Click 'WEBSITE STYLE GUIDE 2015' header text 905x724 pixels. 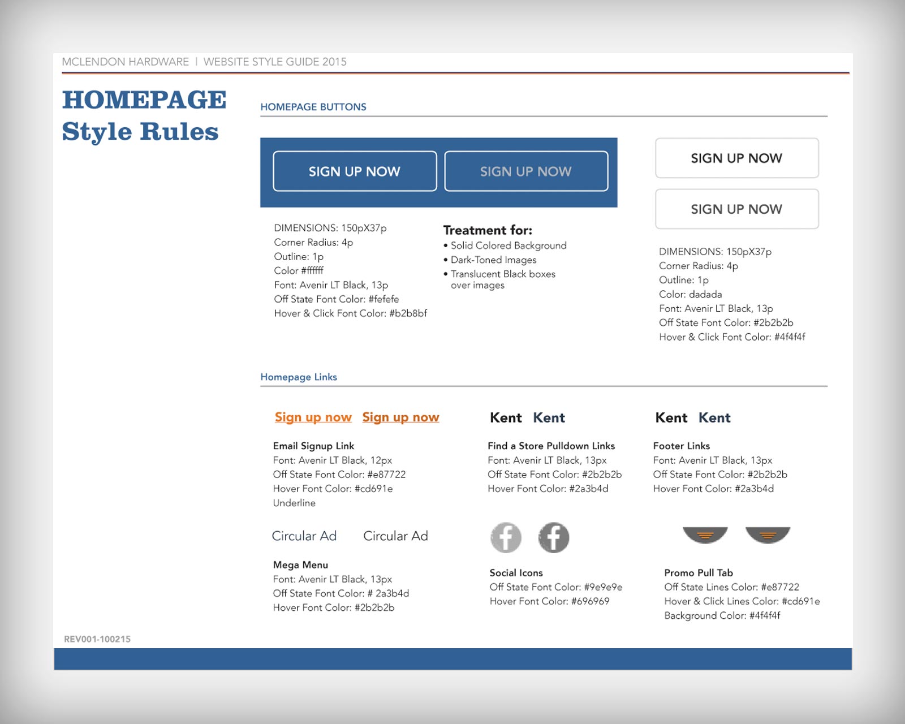275,62
